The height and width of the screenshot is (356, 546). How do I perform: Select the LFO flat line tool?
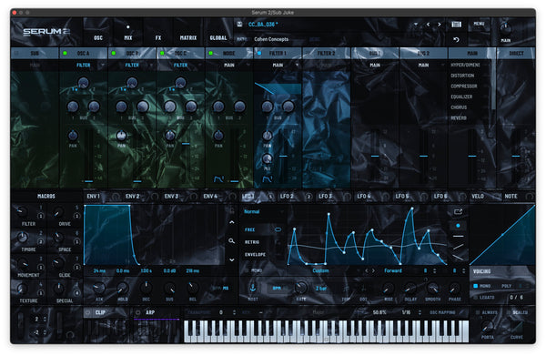pyautogui.click(x=458, y=236)
